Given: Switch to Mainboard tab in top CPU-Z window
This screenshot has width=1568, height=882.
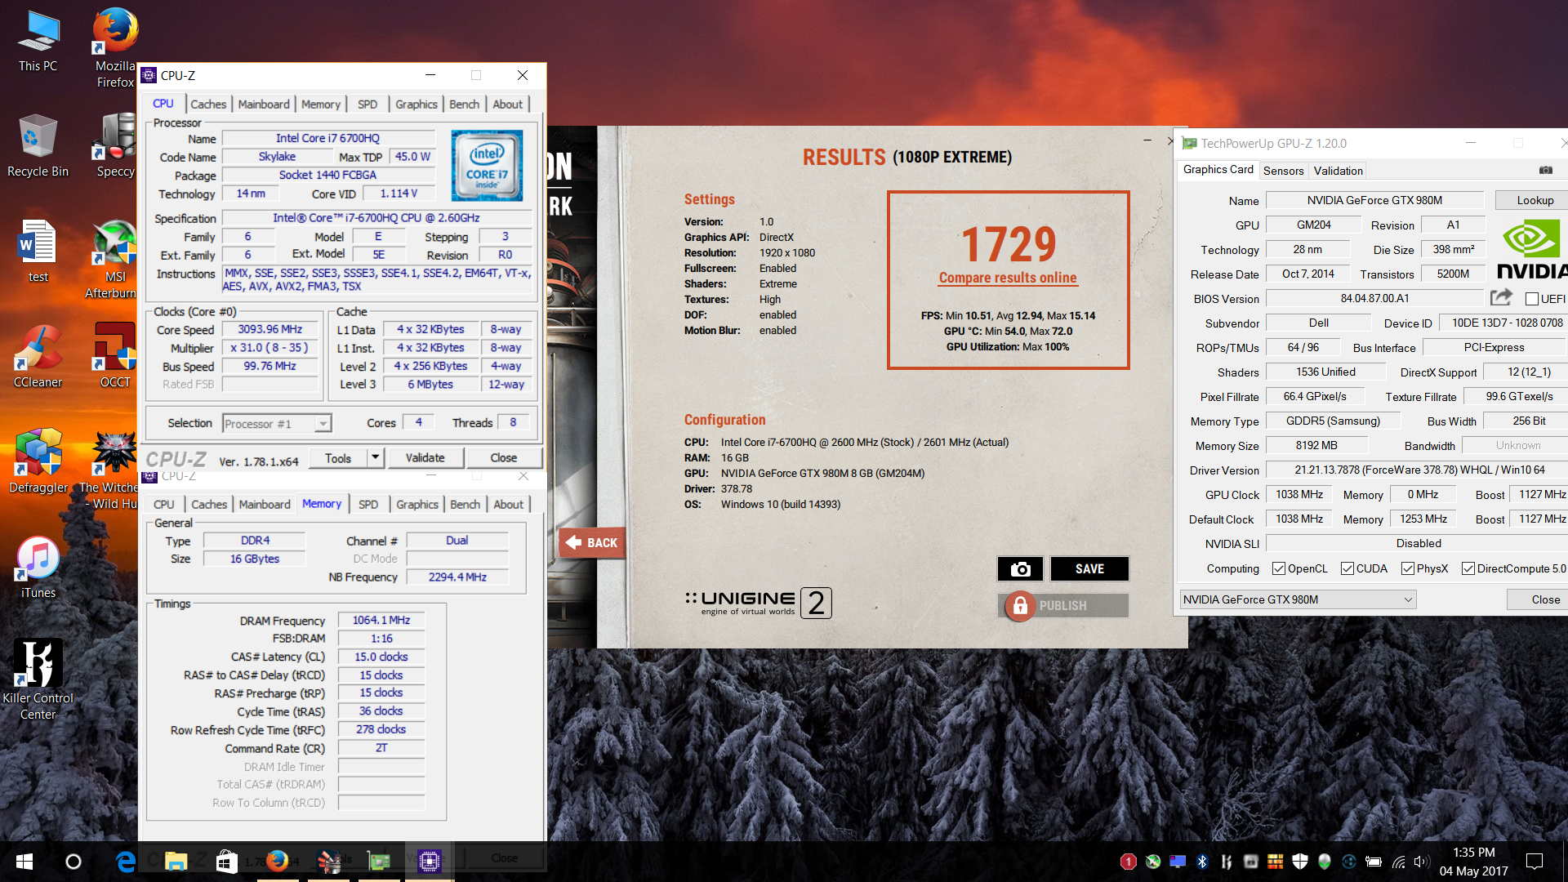Looking at the screenshot, I should 264,105.
